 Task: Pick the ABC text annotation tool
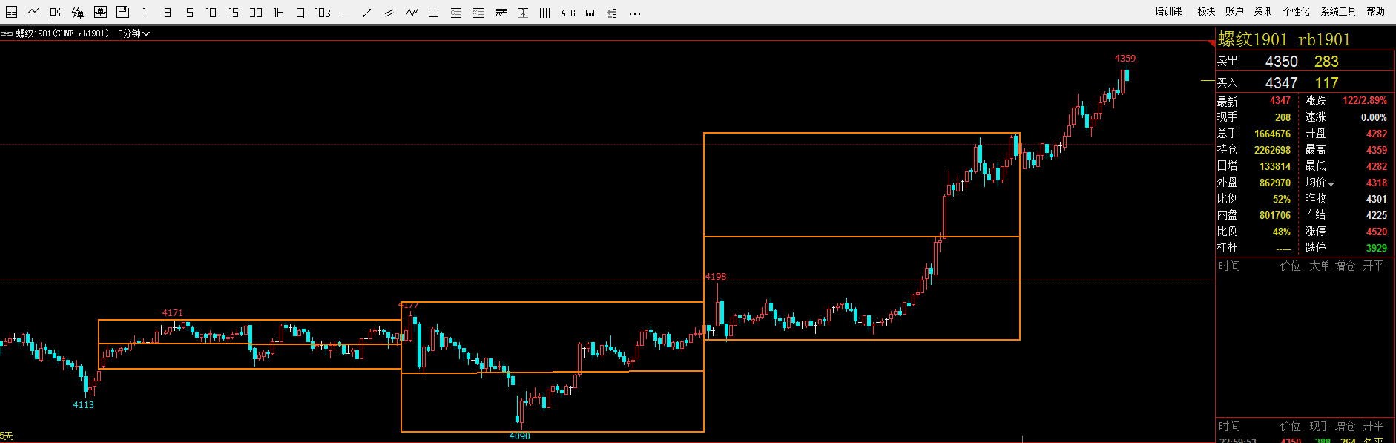(x=568, y=13)
